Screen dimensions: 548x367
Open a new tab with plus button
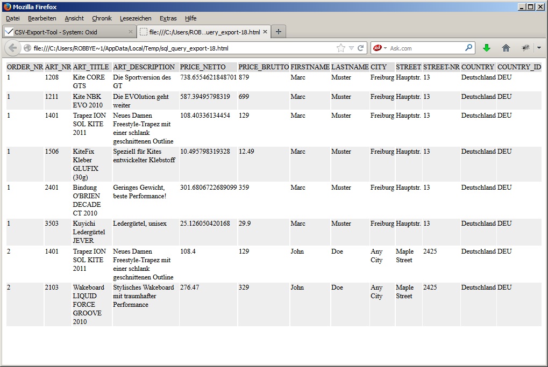279,32
